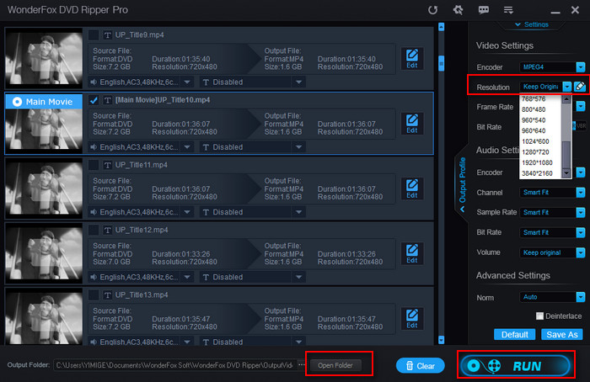The width and height of the screenshot is (590, 382).
Task: Collapse the Settings chevron tab
Action: pyautogui.click(x=532, y=24)
